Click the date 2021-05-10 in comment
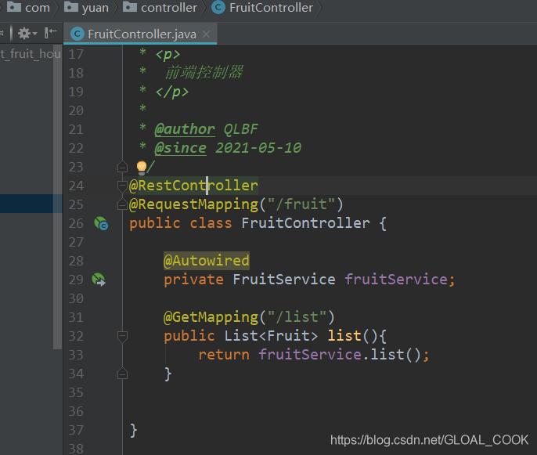Viewport: 537px width, 455px height. [258, 148]
